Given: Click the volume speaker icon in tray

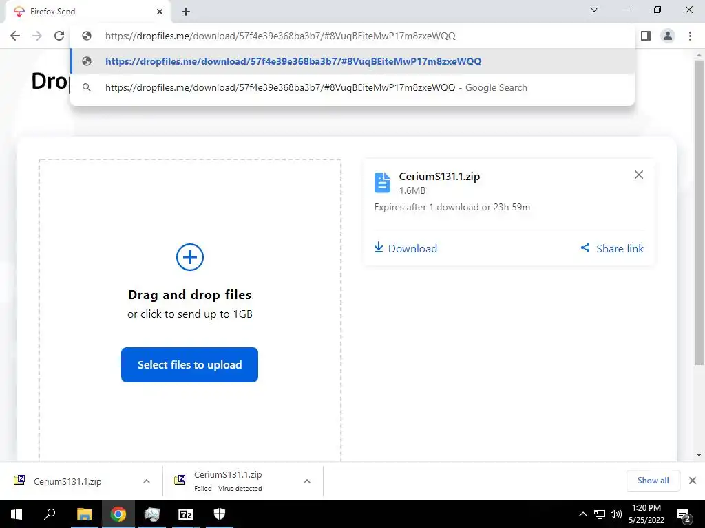Looking at the screenshot, I should [616, 514].
